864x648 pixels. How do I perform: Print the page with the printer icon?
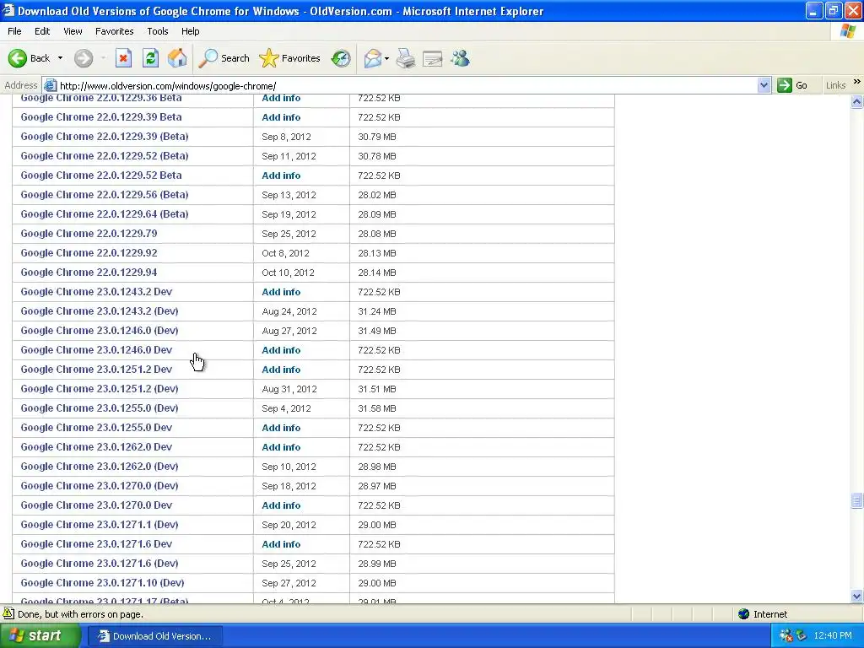pos(406,58)
